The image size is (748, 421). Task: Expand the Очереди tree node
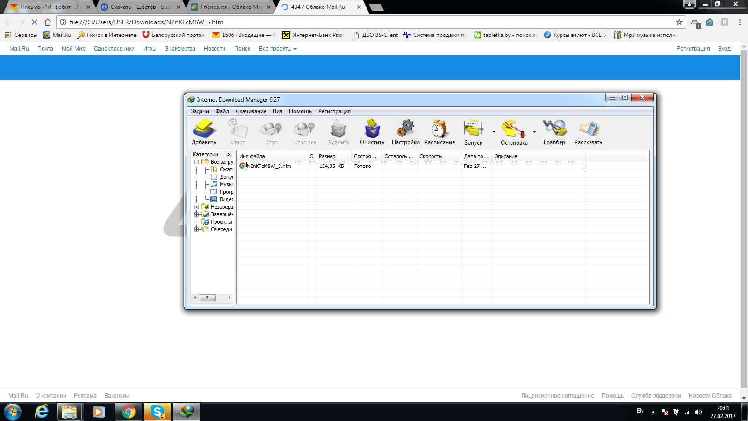[197, 229]
